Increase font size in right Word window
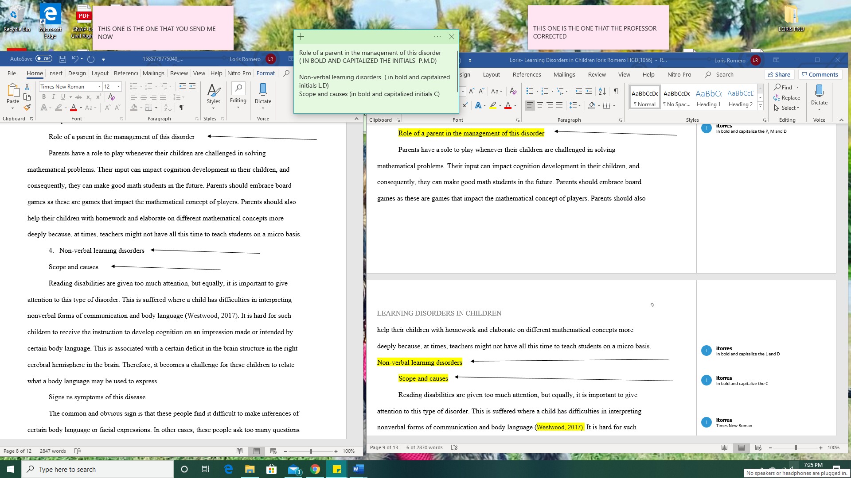Screen dimensions: 851x478 (472, 91)
